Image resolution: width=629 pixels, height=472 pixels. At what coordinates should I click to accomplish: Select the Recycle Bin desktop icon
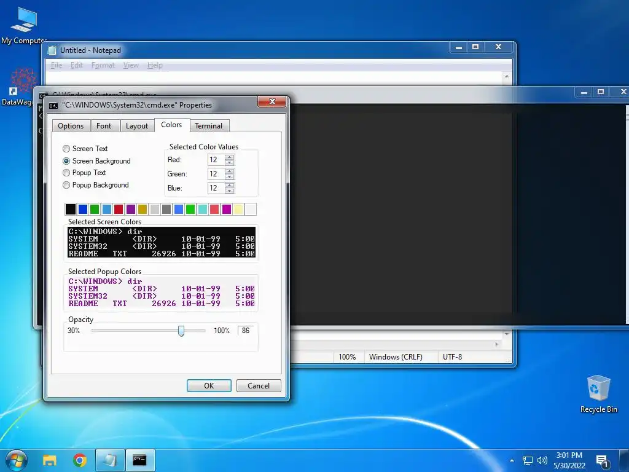[x=598, y=393]
